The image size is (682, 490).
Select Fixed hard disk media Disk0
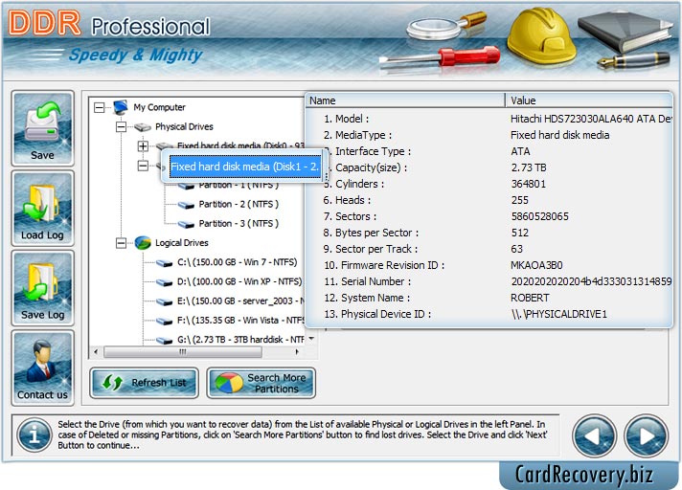coord(240,145)
